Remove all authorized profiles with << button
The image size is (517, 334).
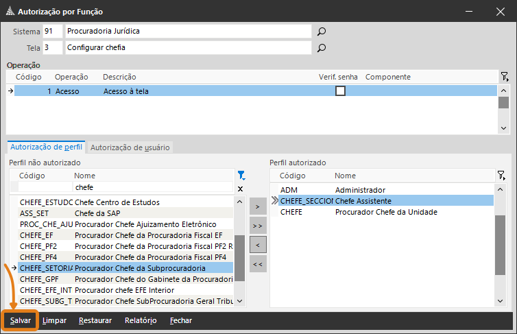point(258,264)
